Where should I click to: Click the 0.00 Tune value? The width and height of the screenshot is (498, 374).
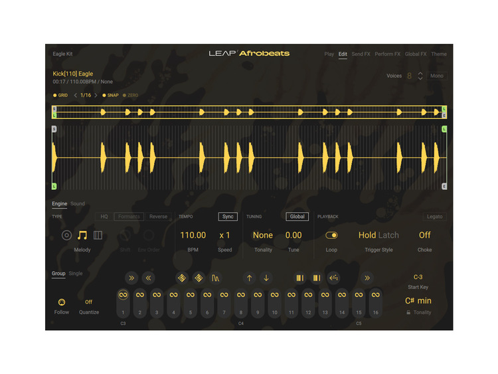coord(293,235)
